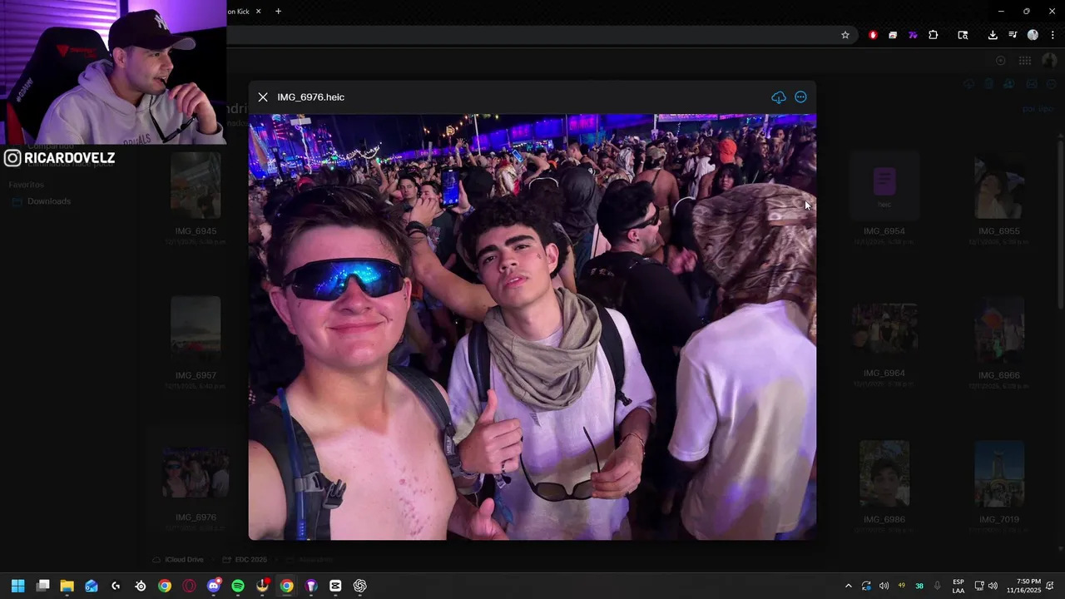The height and width of the screenshot is (599, 1065).
Task: Open the red ad blocker extension
Action: (x=873, y=35)
